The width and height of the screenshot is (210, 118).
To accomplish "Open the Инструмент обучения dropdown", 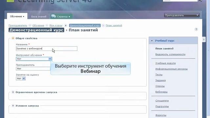I will pyautogui.click(x=34, y=59).
